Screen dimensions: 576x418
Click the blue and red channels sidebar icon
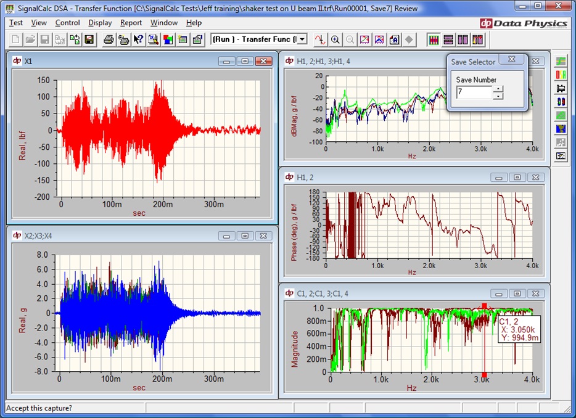561,102
